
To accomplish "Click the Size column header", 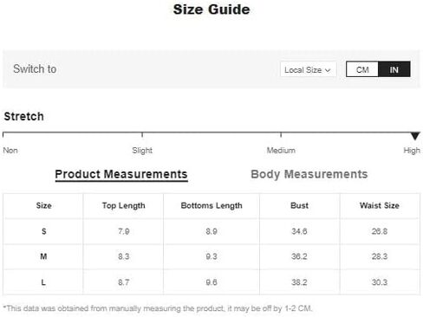I will coord(44,205).
